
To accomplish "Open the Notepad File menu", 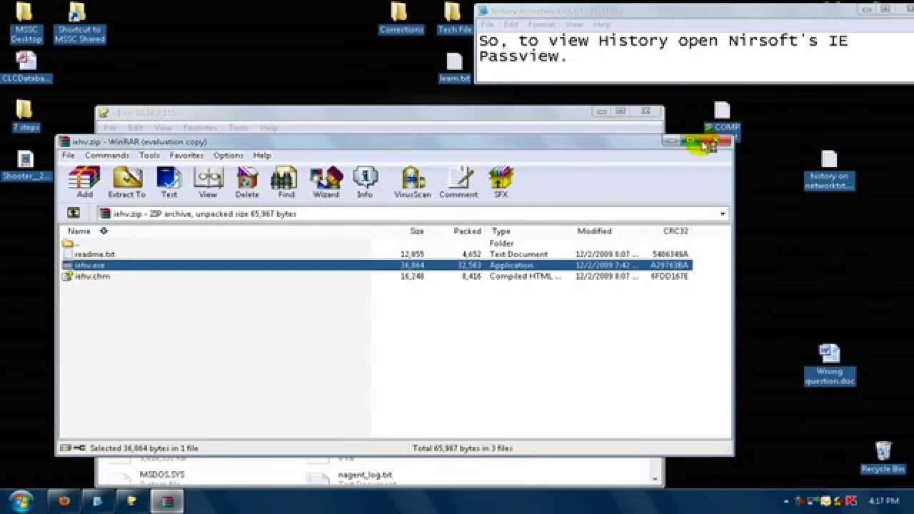I will pyautogui.click(x=487, y=24).
